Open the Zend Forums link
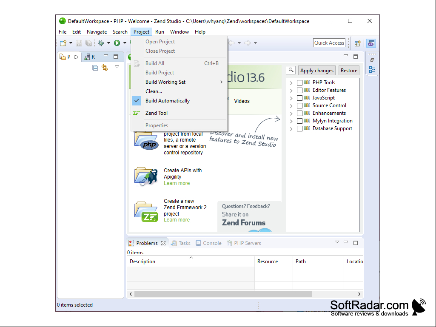436x327 pixels. [x=244, y=223]
